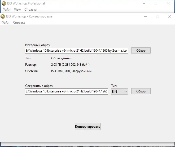Click the Исходный образ path field
The height and width of the screenshot is (147, 175).
[76, 51]
